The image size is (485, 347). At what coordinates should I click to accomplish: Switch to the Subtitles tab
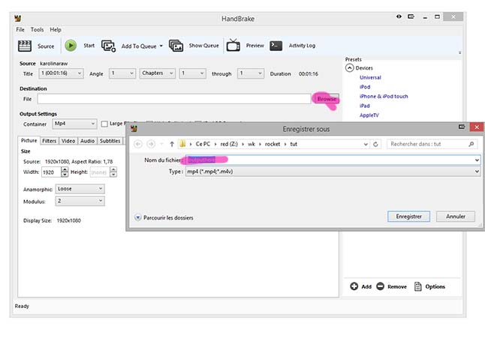point(110,141)
